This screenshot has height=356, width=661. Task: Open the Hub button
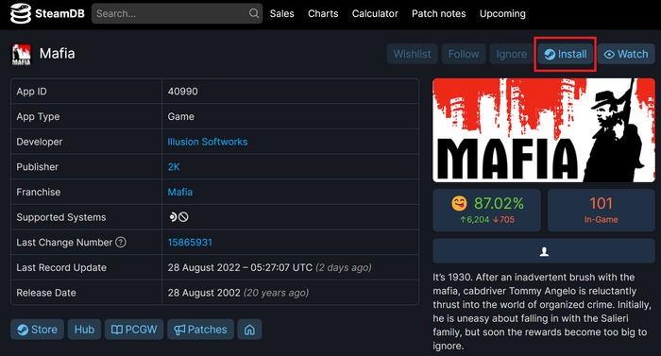point(84,330)
